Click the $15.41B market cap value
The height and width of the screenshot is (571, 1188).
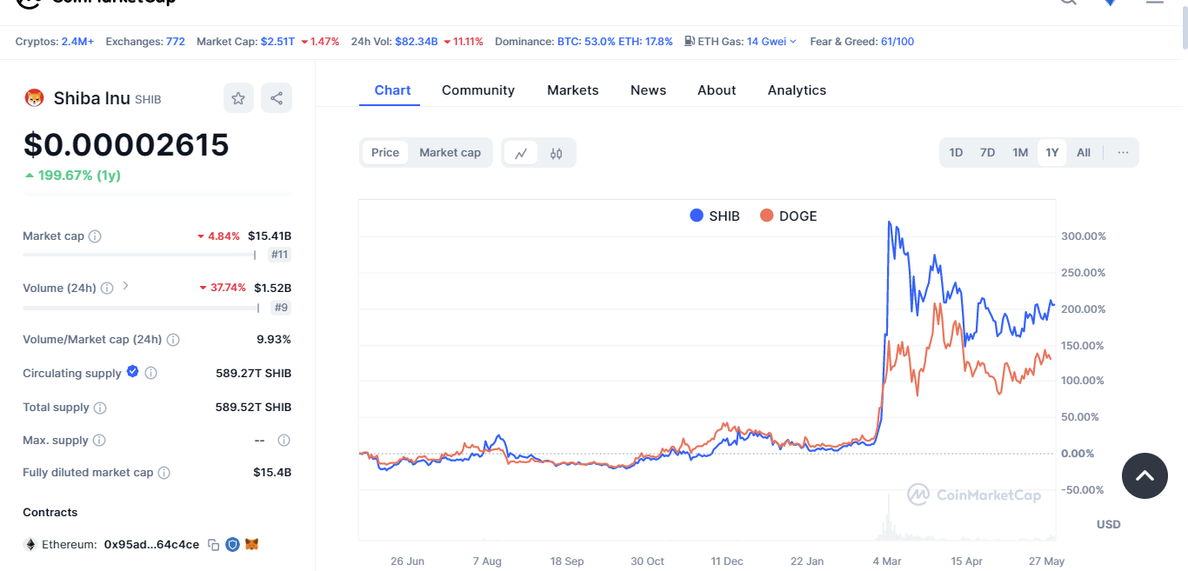tap(270, 236)
